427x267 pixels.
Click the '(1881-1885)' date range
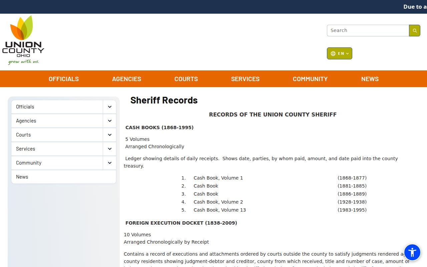[x=352, y=186]
